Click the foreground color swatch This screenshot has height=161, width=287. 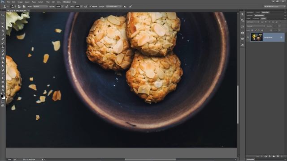coord(2,96)
